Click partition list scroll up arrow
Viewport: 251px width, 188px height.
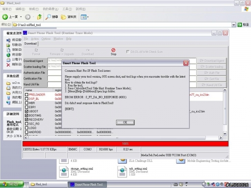click(x=225, y=90)
